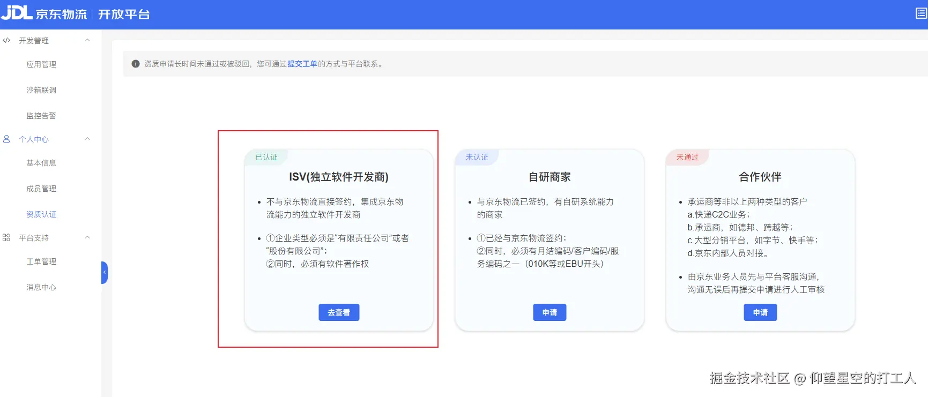Click the 合作伙伴 card title

[760, 177]
